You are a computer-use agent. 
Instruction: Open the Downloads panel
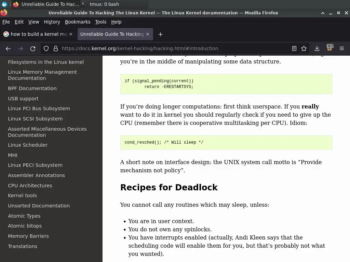click(317, 48)
